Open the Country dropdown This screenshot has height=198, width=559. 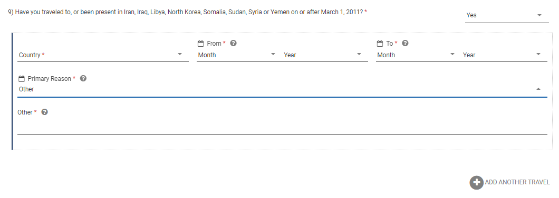(103, 55)
